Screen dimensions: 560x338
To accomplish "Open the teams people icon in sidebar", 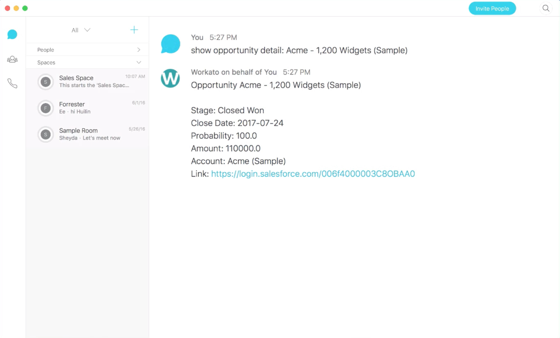I will [12, 59].
